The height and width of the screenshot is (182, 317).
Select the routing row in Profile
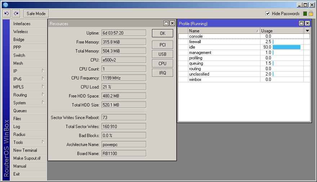tap(244, 69)
